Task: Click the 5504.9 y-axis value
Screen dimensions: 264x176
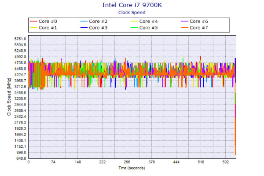Action: [x=20, y=45]
